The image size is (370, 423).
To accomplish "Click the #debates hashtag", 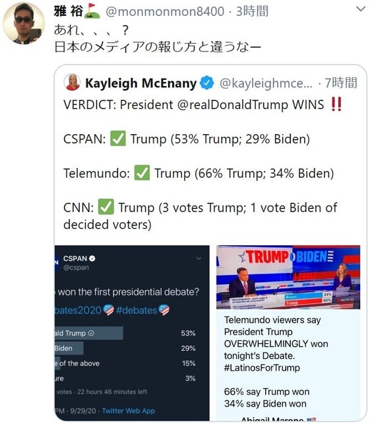I will point(137,310).
